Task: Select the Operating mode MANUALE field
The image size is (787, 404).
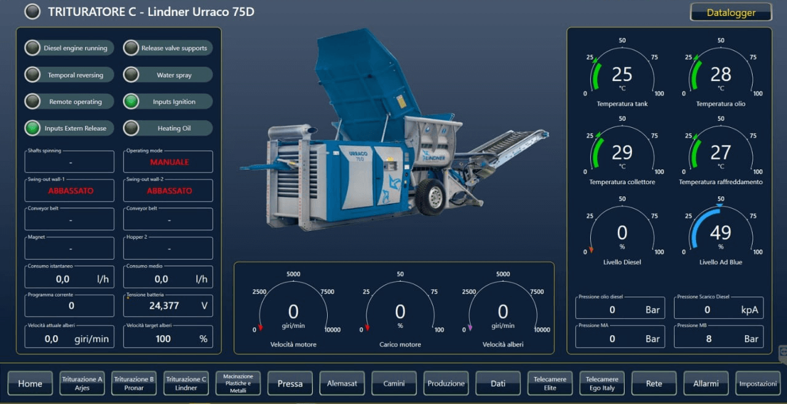Action: [168, 161]
